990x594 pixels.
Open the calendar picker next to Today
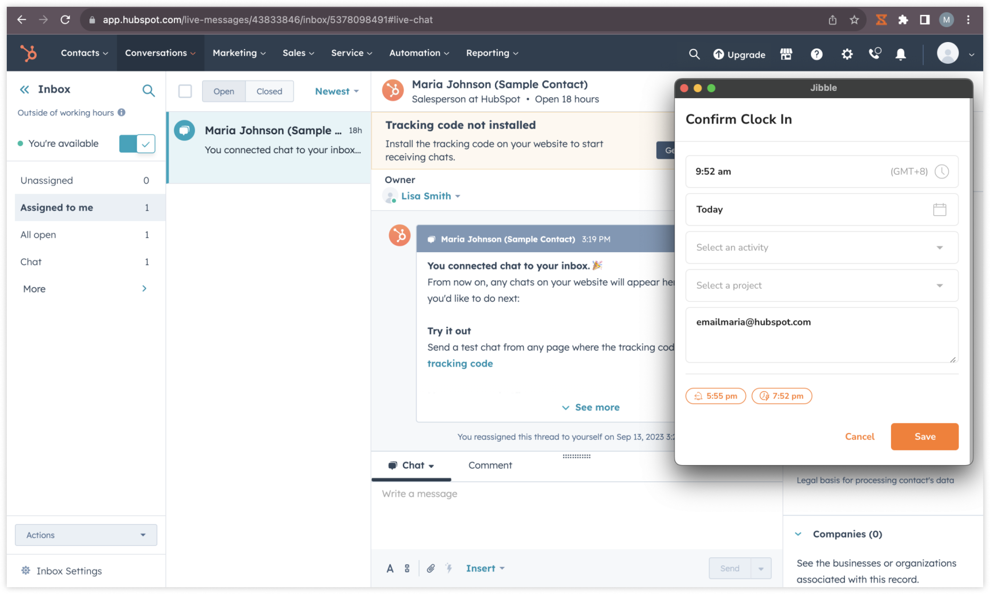pos(940,209)
